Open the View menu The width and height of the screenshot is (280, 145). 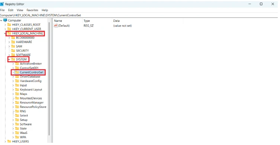click(x=20, y=10)
